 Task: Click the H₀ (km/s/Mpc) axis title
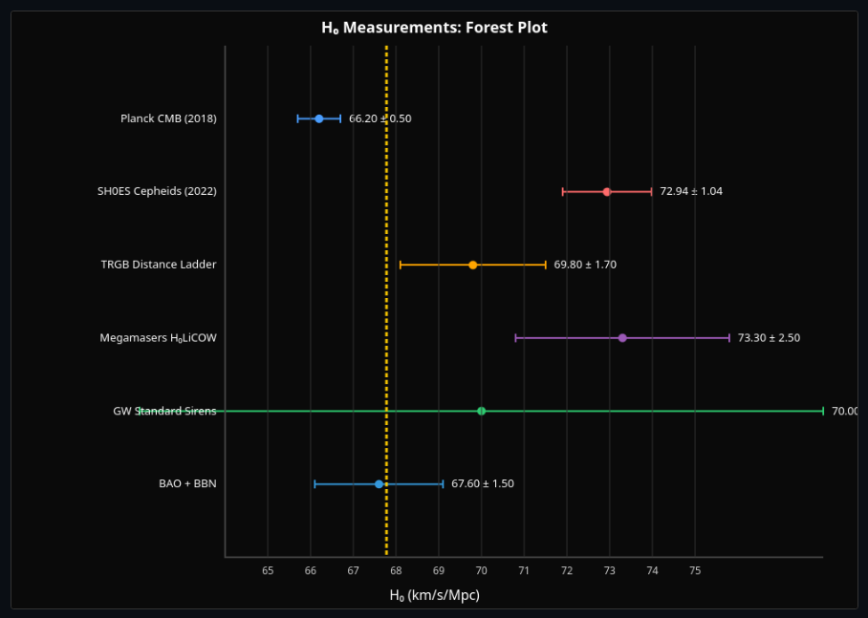pyautogui.click(x=433, y=594)
